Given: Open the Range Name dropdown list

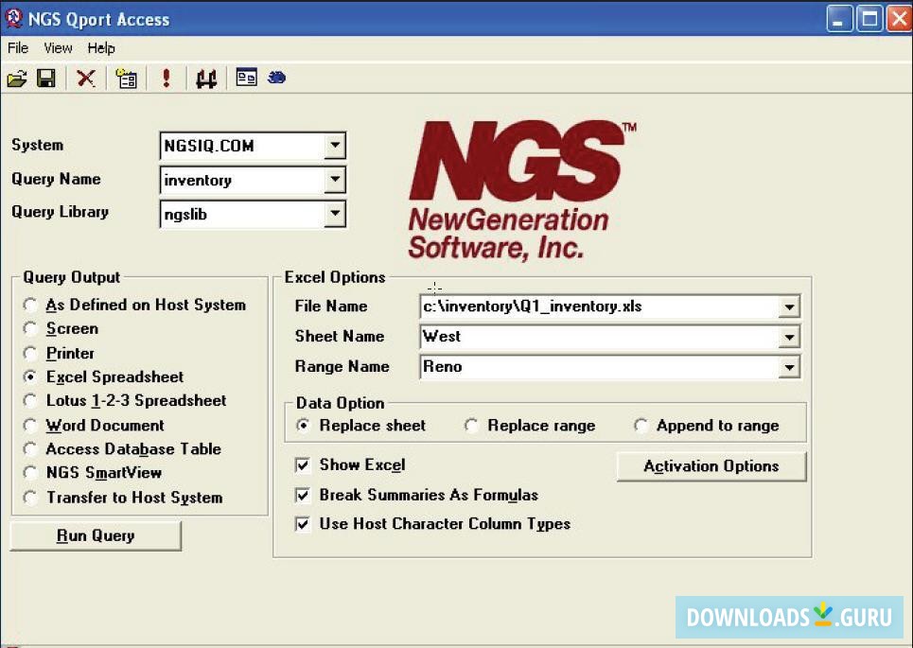Looking at the screenshot, I should click(x=790, y=366).
